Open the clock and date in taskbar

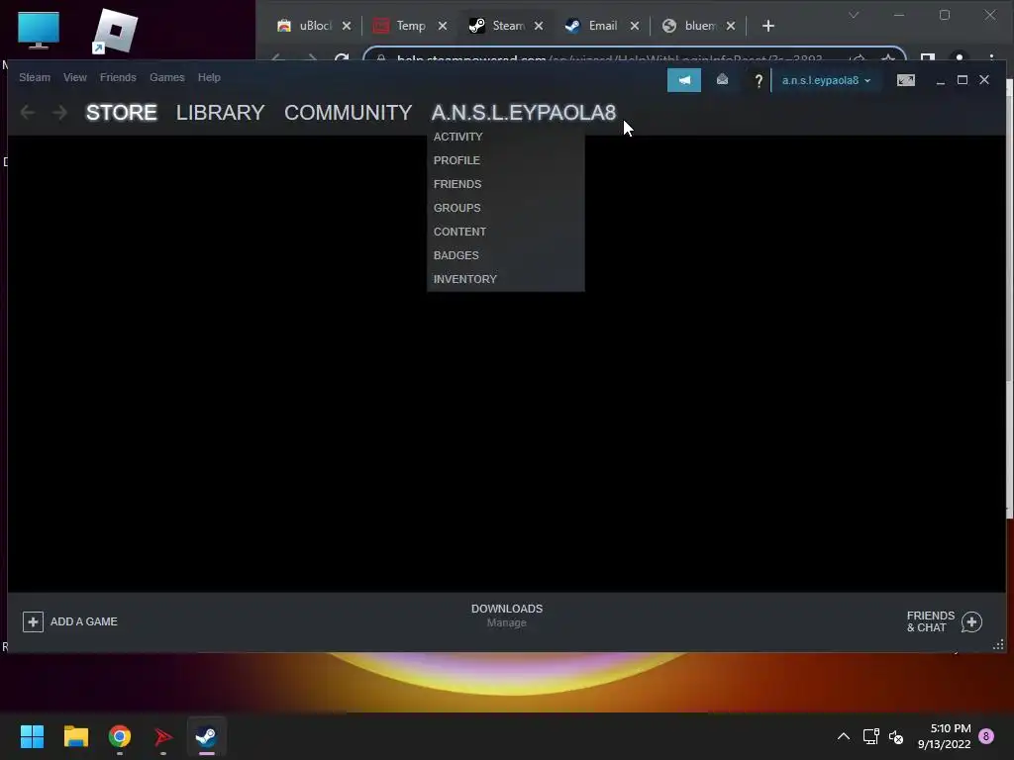tap(944, 736)
